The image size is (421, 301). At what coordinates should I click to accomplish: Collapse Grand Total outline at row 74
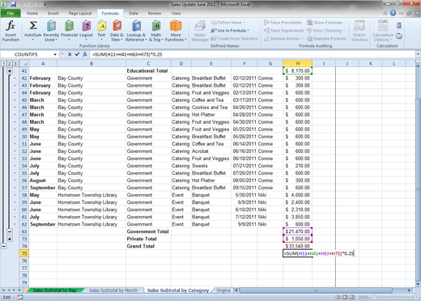[x=4, y=246]
